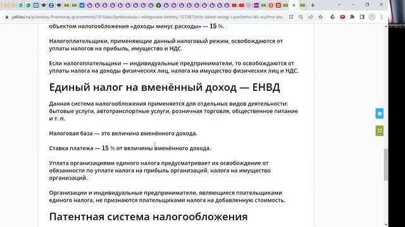Click the open-in-new-window icon in address bar
This screenshot has height=227, width=405.
[291, 17]
